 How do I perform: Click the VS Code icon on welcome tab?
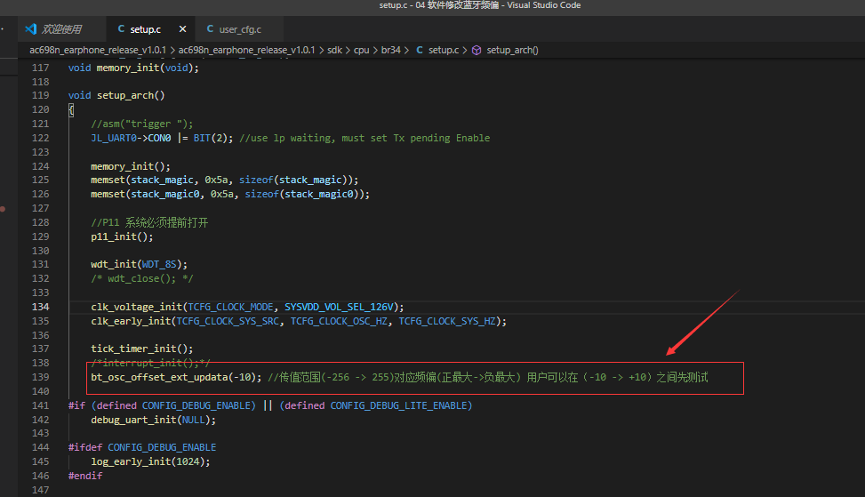pyautogui.click(x=31, y=29)
